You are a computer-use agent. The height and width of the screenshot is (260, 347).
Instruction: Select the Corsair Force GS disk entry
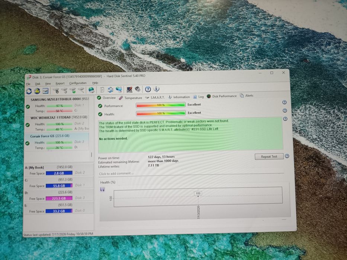point(57,142)
